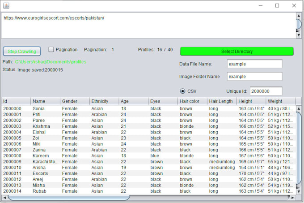Click URL box scrollbar up arrow
Screen dimensions: 304x203
299,16
